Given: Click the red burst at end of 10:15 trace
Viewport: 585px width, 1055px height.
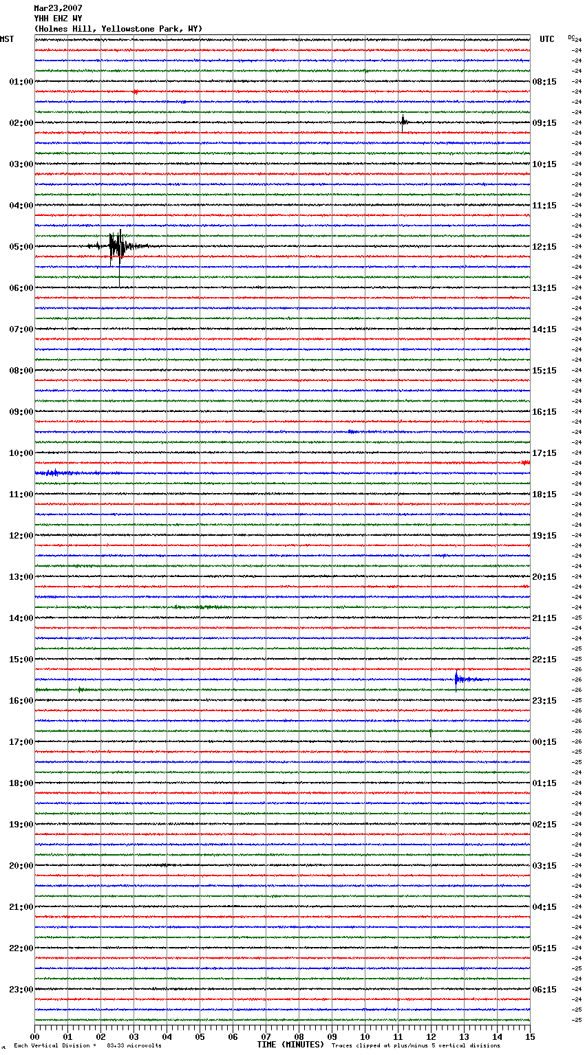Looking at the screenshot, I should click(x=525, y=463).
